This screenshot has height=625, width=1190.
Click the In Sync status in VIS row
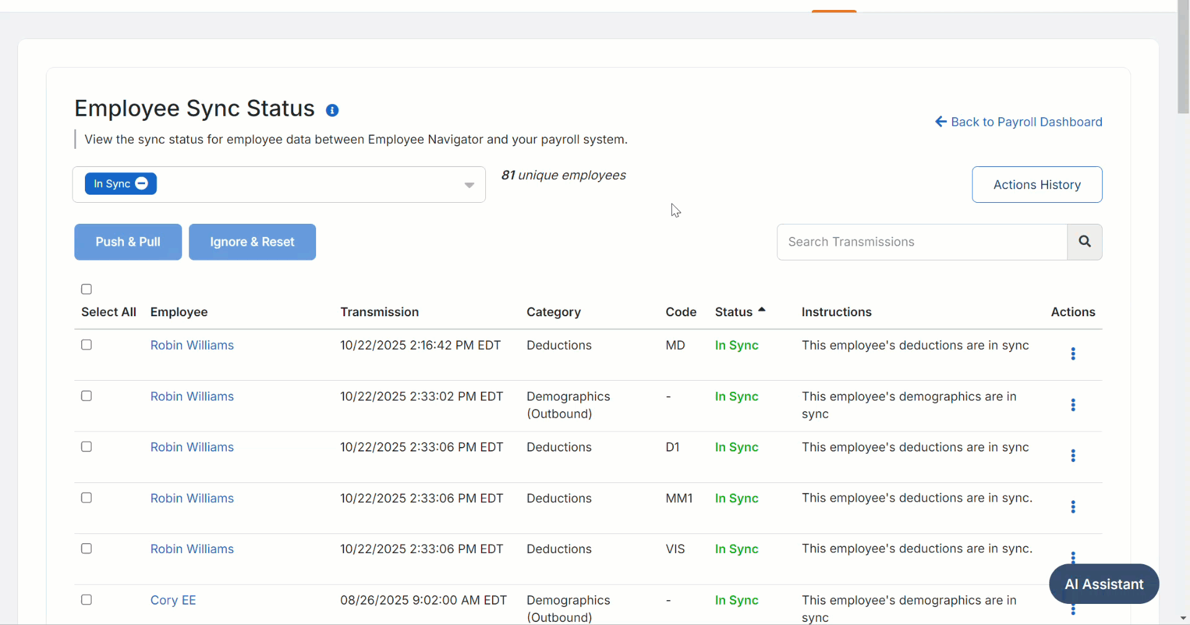click(736, 549)
